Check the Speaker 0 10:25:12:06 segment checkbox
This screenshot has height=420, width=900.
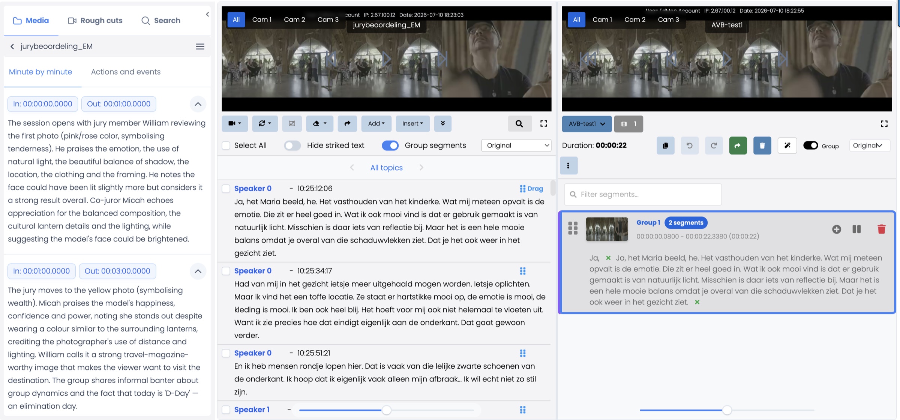pyautogui.click(x=226, y=189)
